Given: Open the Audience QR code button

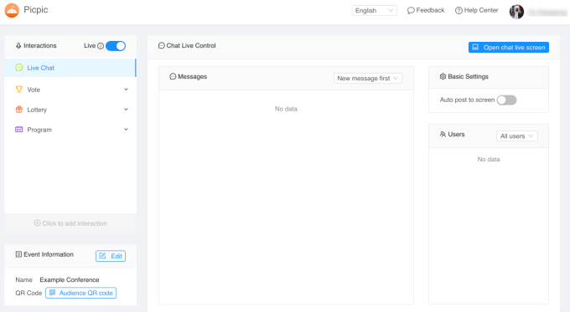Looking at the screenshot, I should point(80,293).
